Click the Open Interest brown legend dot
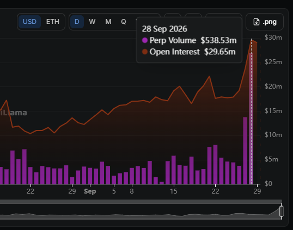 [x=145, y=52]
